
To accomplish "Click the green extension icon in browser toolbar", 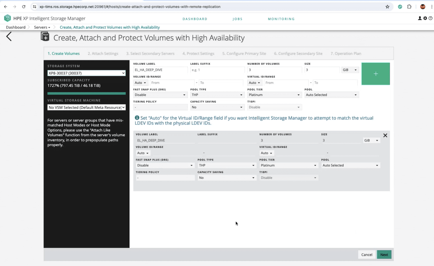I will (x=400, y=7).
